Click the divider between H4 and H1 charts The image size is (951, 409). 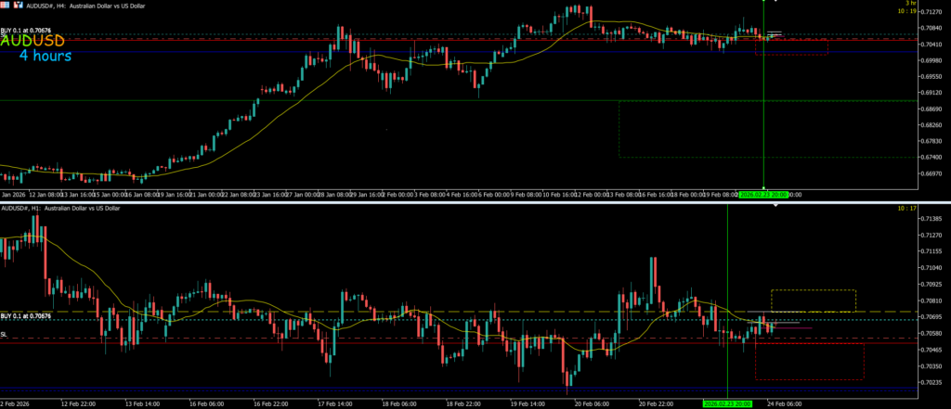coord(475,201)
